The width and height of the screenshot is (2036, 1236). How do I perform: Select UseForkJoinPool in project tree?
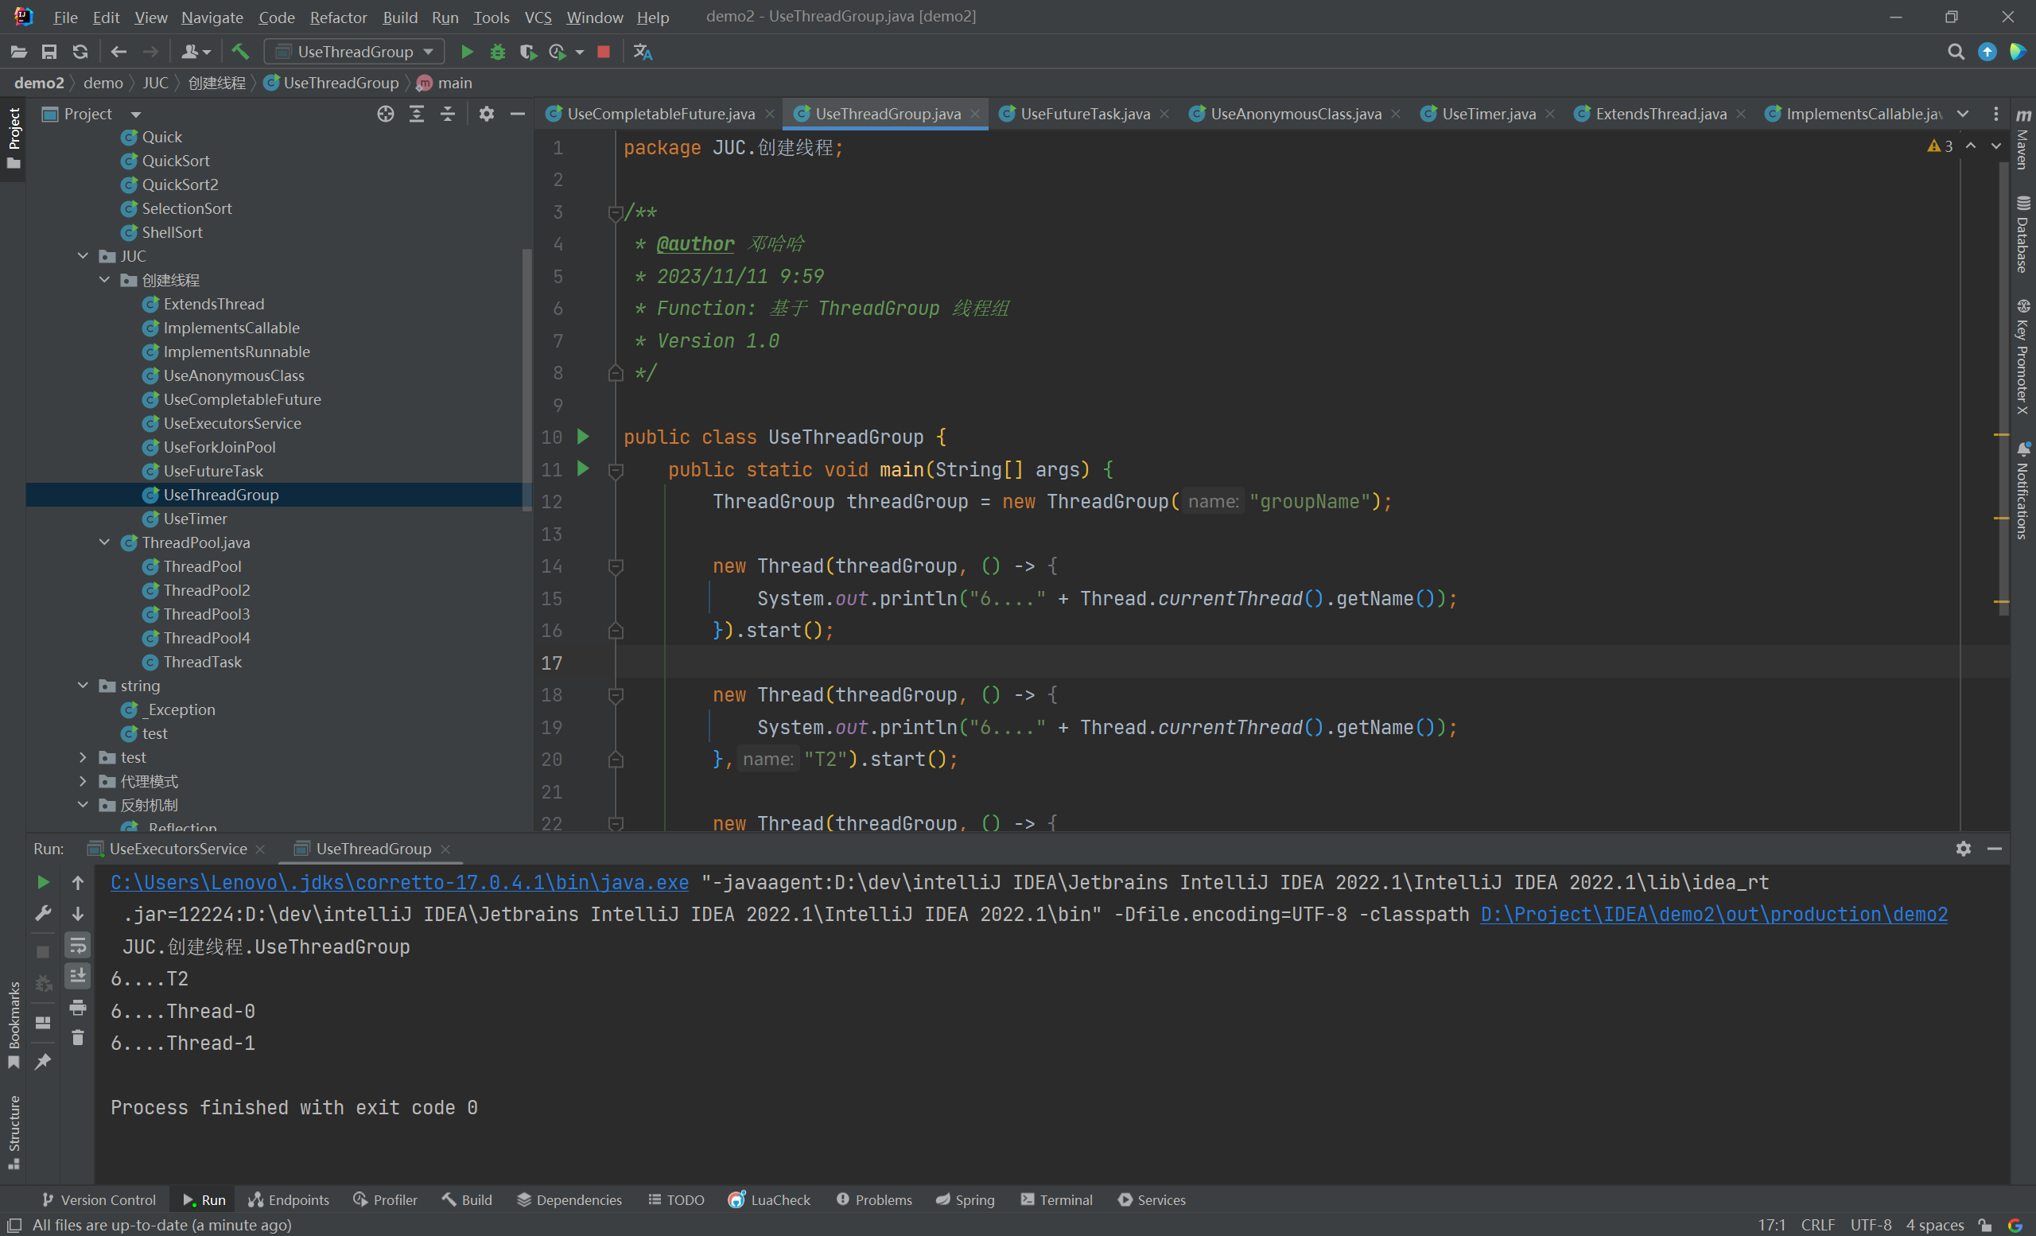click(x=219, y=447)
